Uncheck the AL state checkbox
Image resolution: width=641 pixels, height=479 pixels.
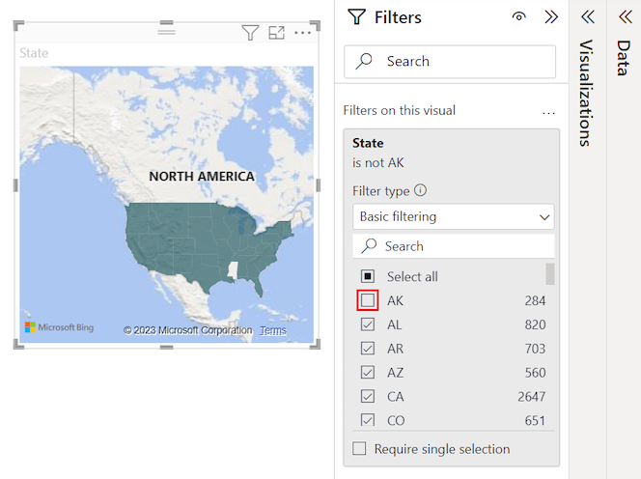pyautogui.click(x=368, y=324)
